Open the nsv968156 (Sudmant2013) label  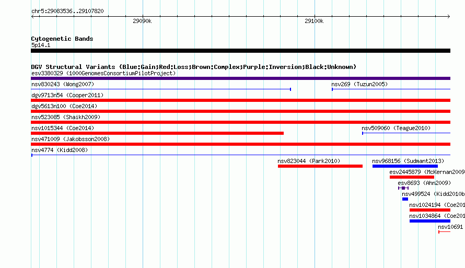point(408,161)
